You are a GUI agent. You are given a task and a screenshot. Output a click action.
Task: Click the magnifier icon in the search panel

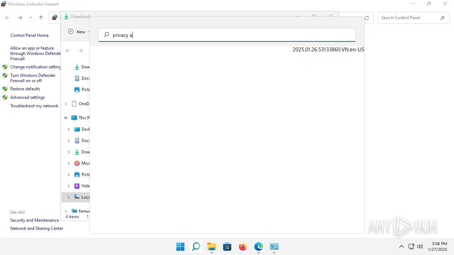[x=106, y=35]
